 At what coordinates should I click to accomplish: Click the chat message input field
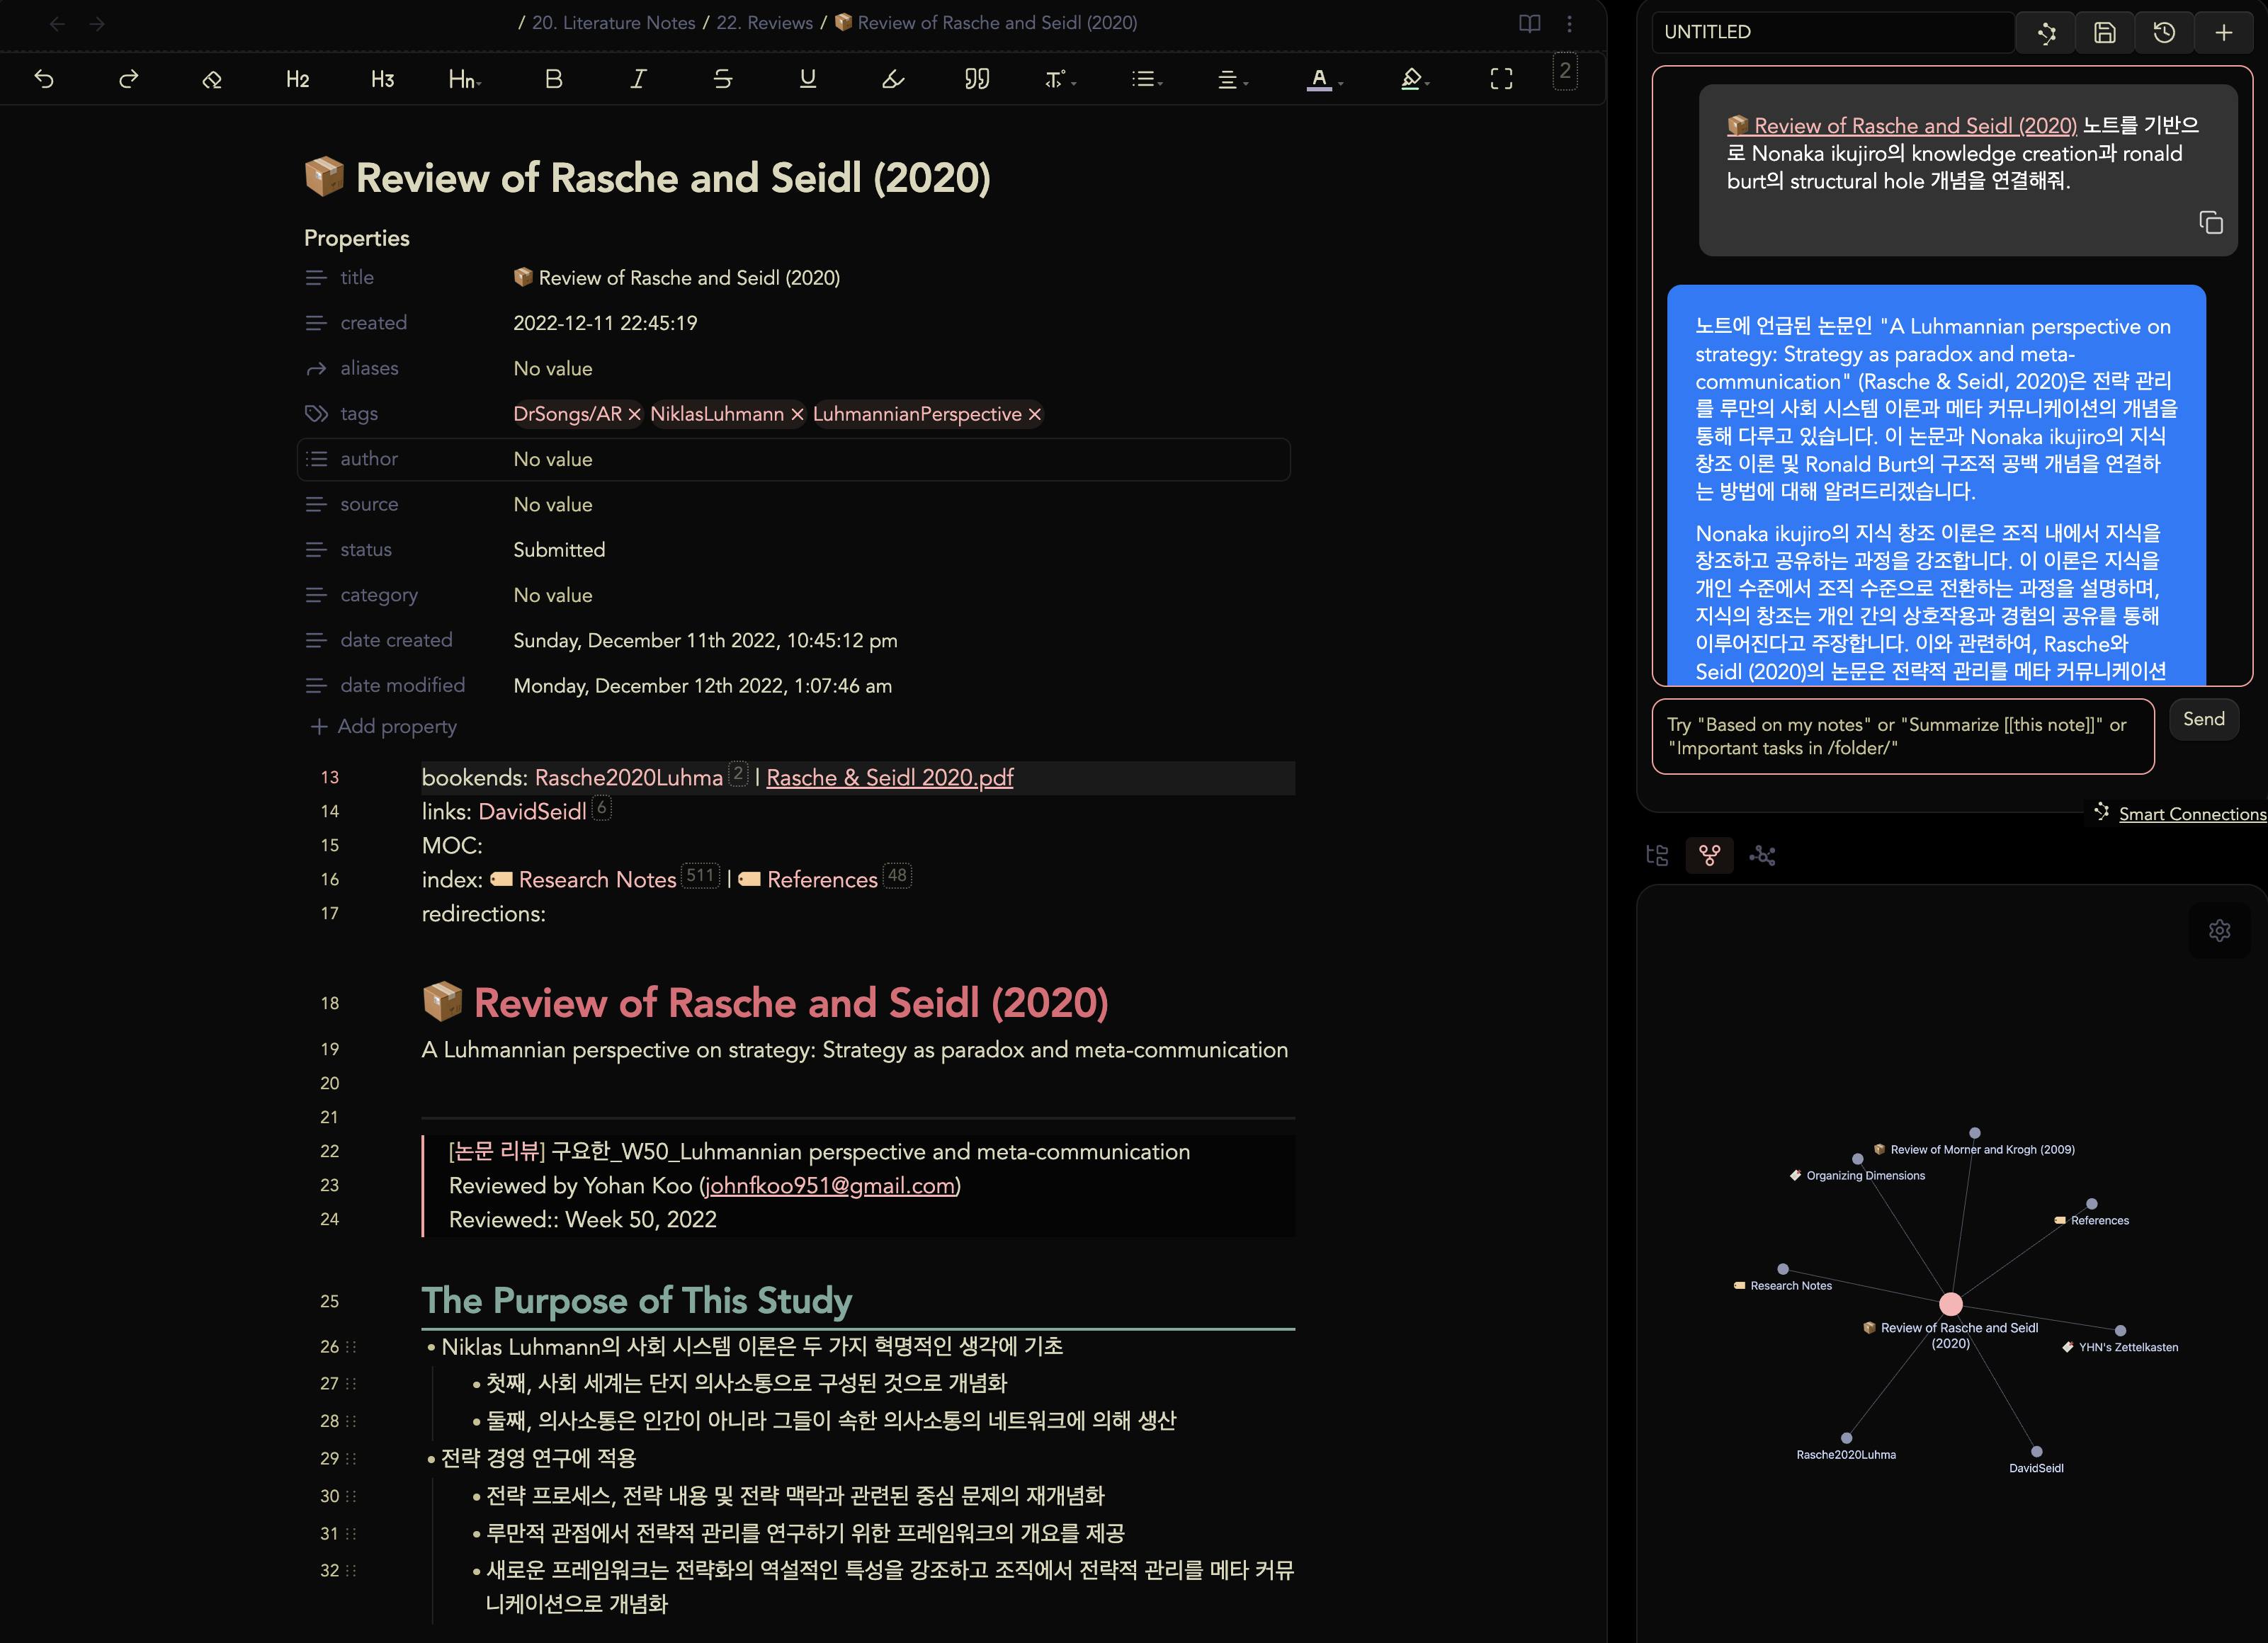pyautogui.click(x=1902, y=737)
